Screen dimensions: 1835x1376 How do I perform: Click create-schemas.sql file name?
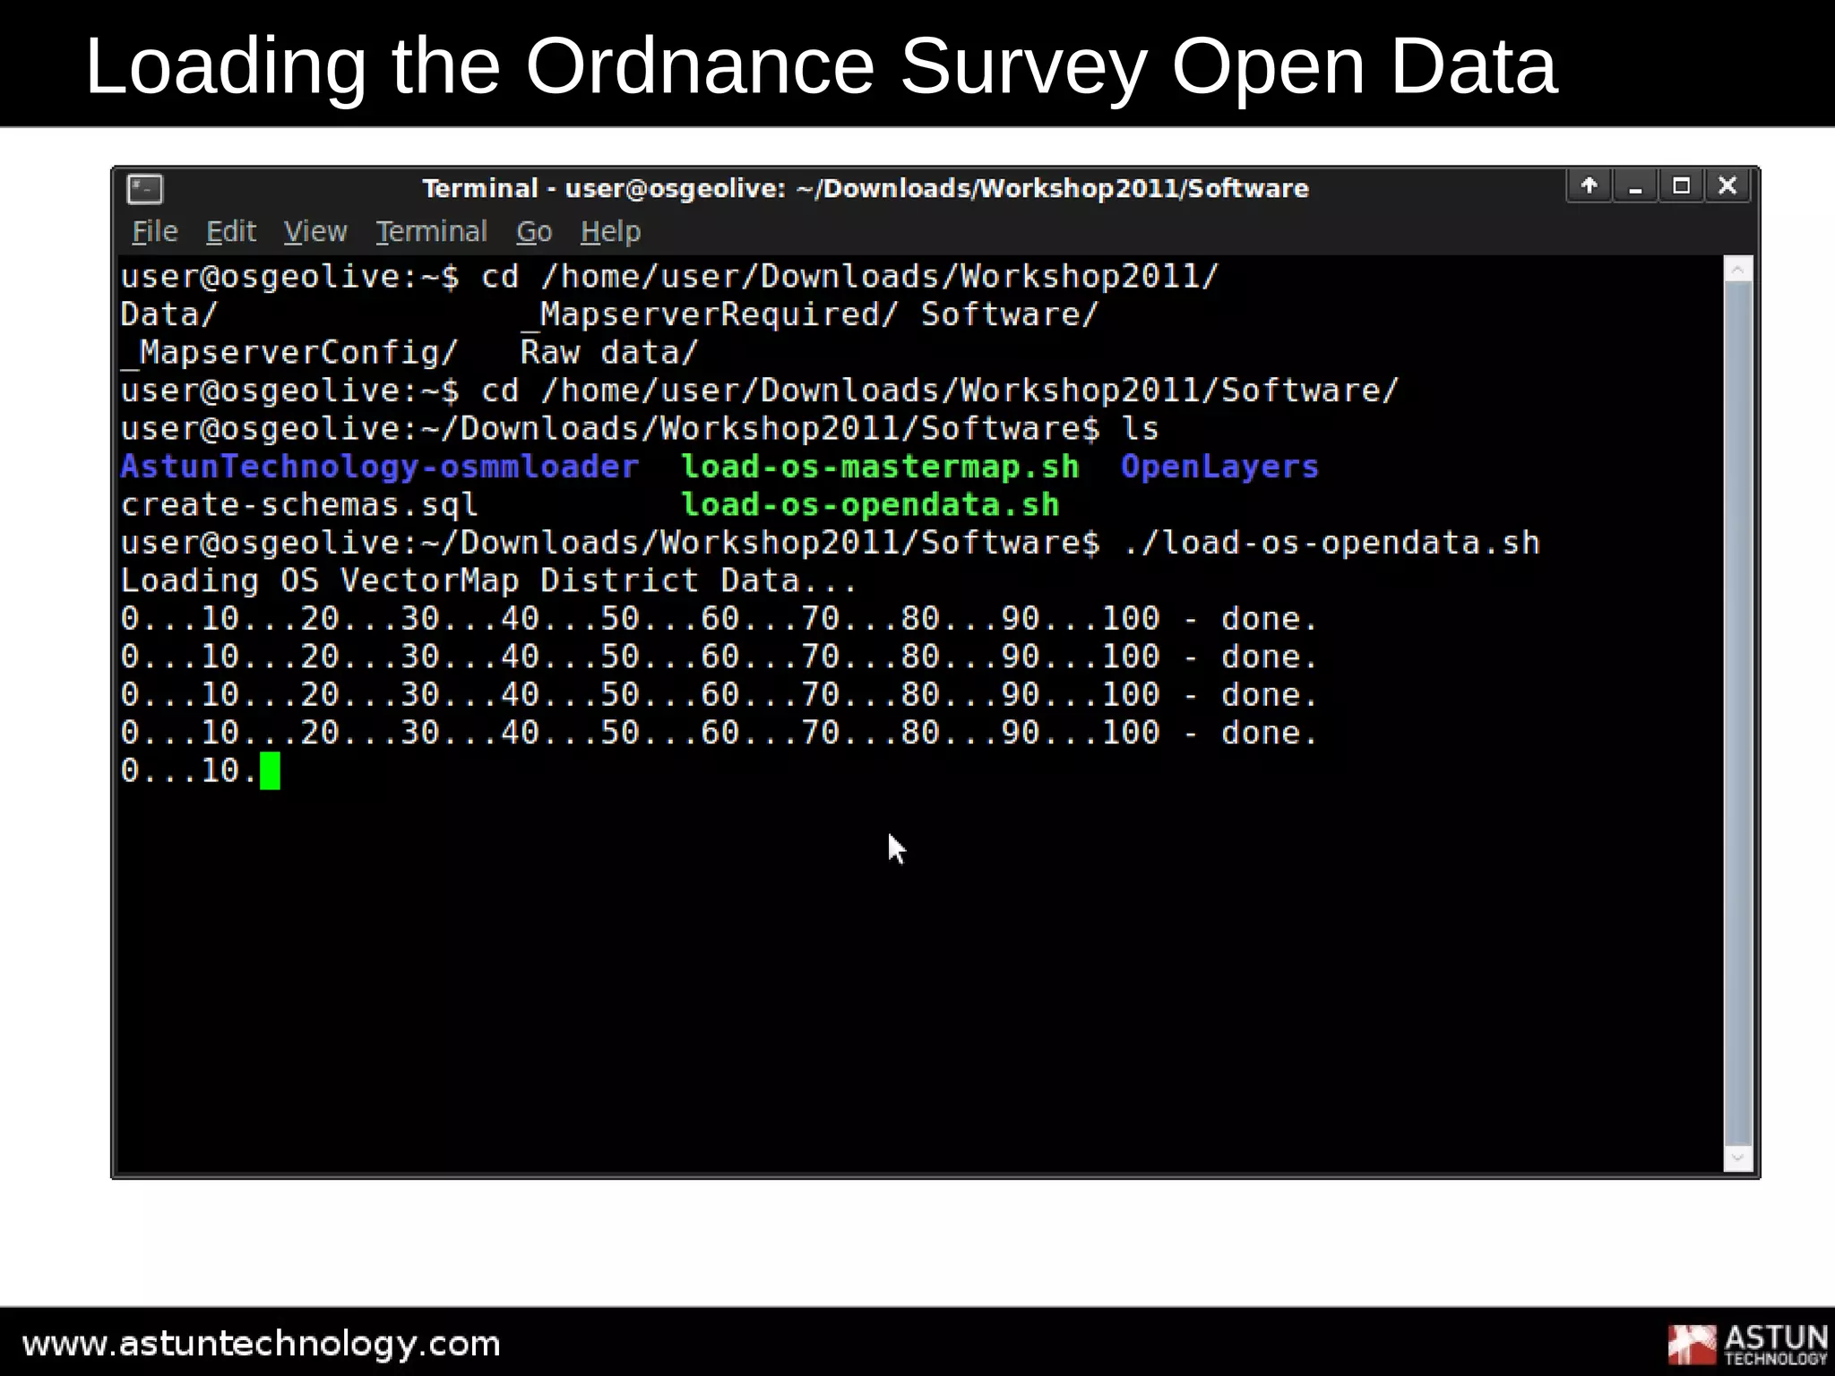click(299, 505)
